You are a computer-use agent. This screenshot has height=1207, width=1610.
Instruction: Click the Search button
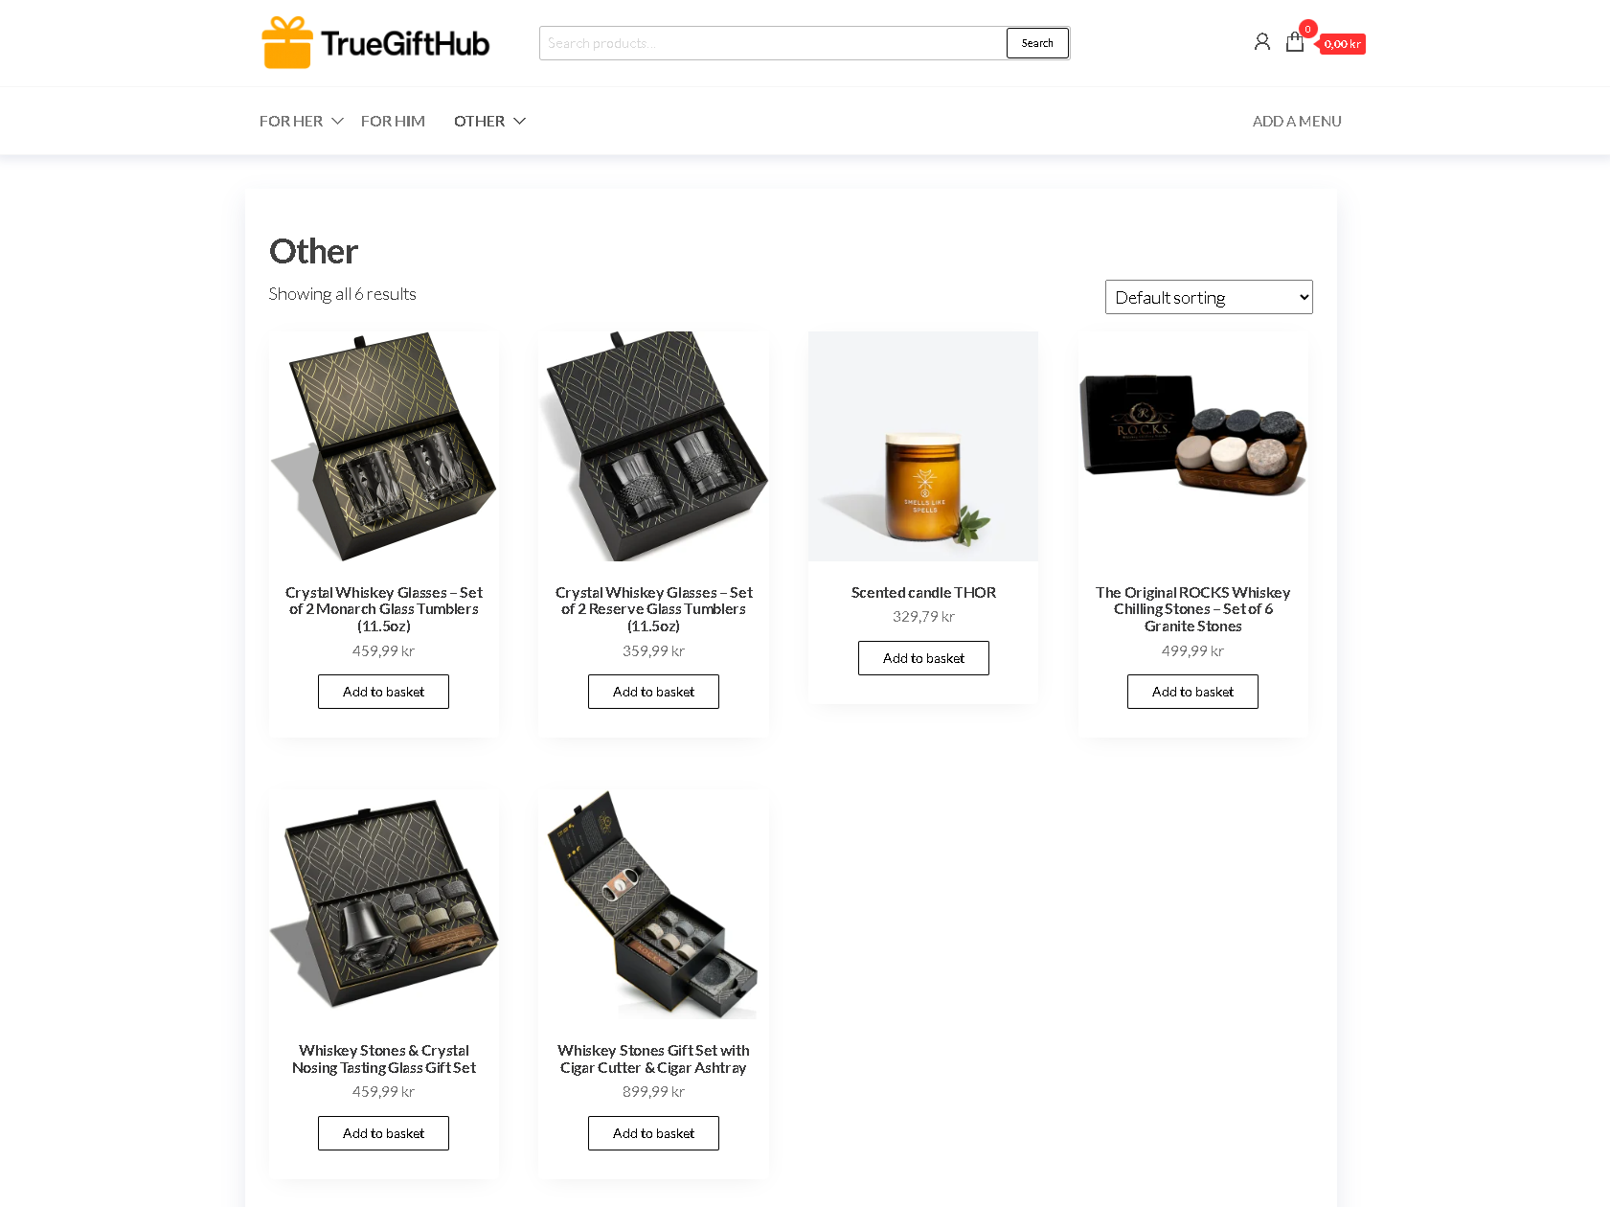[1037, 43]
